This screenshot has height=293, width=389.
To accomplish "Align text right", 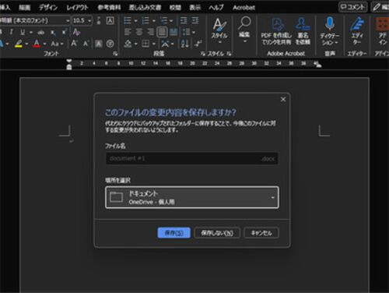I will 151,32.
